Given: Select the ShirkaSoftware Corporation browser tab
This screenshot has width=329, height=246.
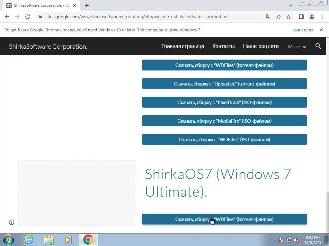Looking at the screenshot, I should pos(41,5).
